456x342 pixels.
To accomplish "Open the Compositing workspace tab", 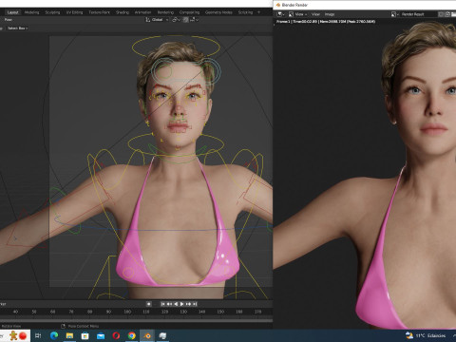I will (x=189, y=12).
